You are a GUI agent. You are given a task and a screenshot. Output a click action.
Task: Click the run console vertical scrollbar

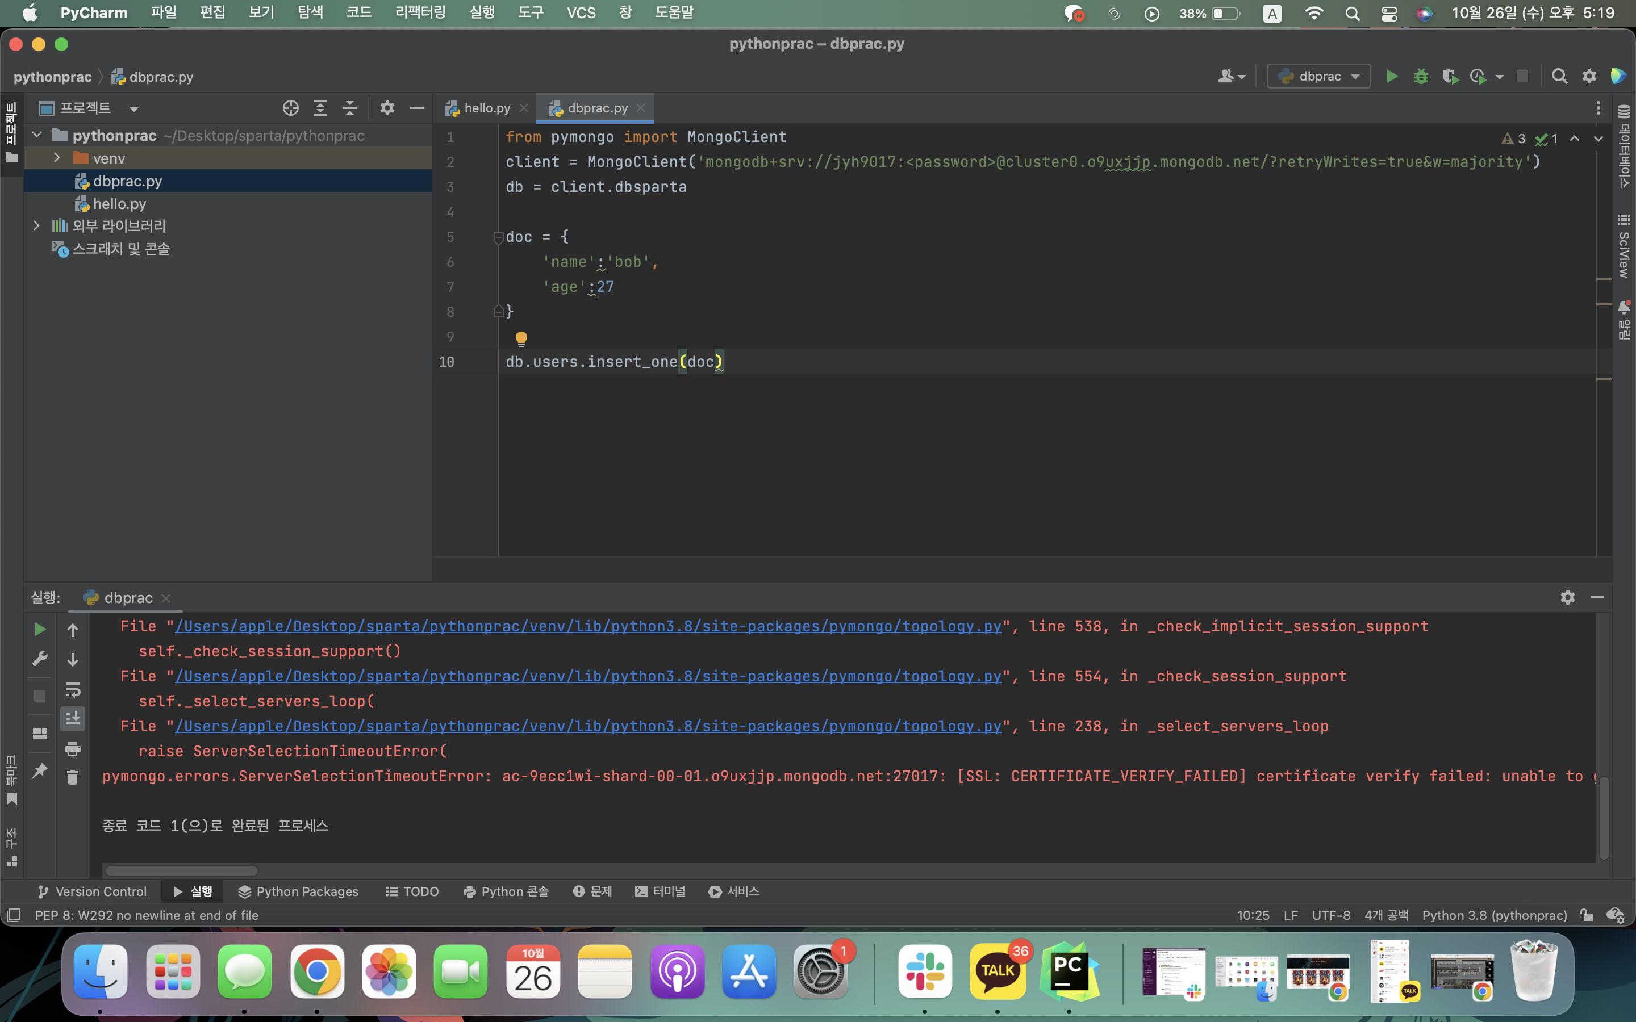[x=1604, y=817]
